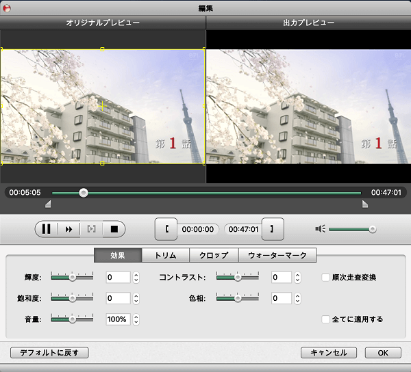
Task: Set trim end point with ] button
Action: pos(273,229)
